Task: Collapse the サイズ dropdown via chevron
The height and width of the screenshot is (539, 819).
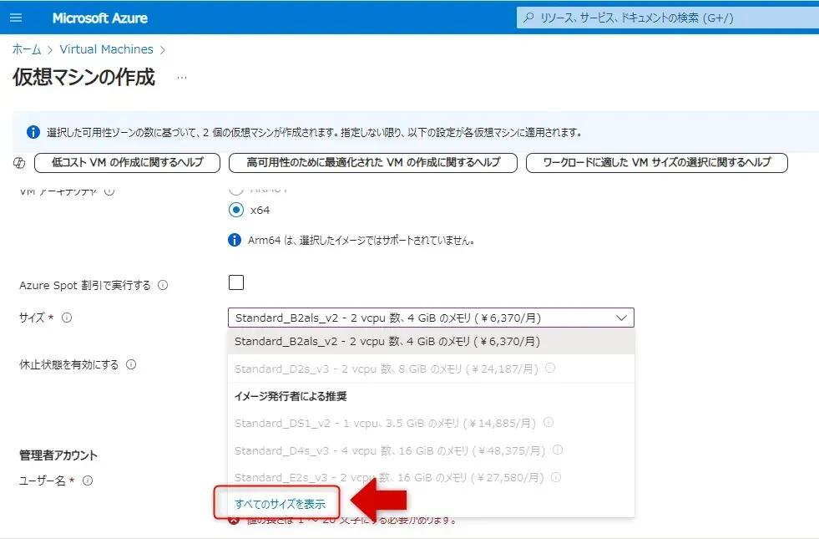Action: pos(620,318)
